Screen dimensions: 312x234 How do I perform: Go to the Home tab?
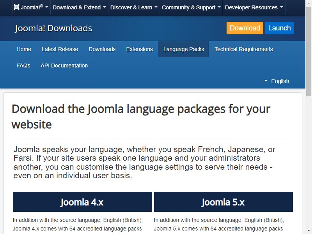click(x=24, y=49)
